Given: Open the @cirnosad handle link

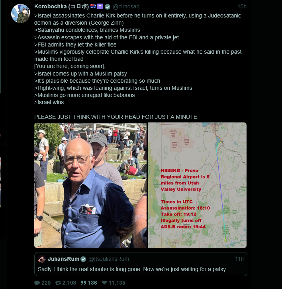Looking at the screenshot, I should (126, 6).
